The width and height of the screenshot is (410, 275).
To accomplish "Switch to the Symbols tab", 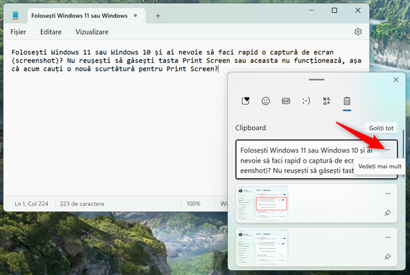I will point(326,101).
